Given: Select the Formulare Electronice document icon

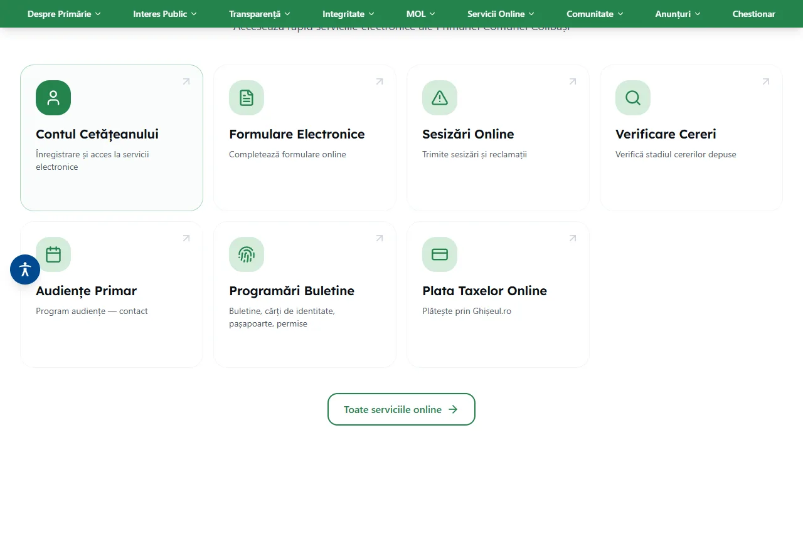Looking at the screenshot, I should tap(247, 98).
